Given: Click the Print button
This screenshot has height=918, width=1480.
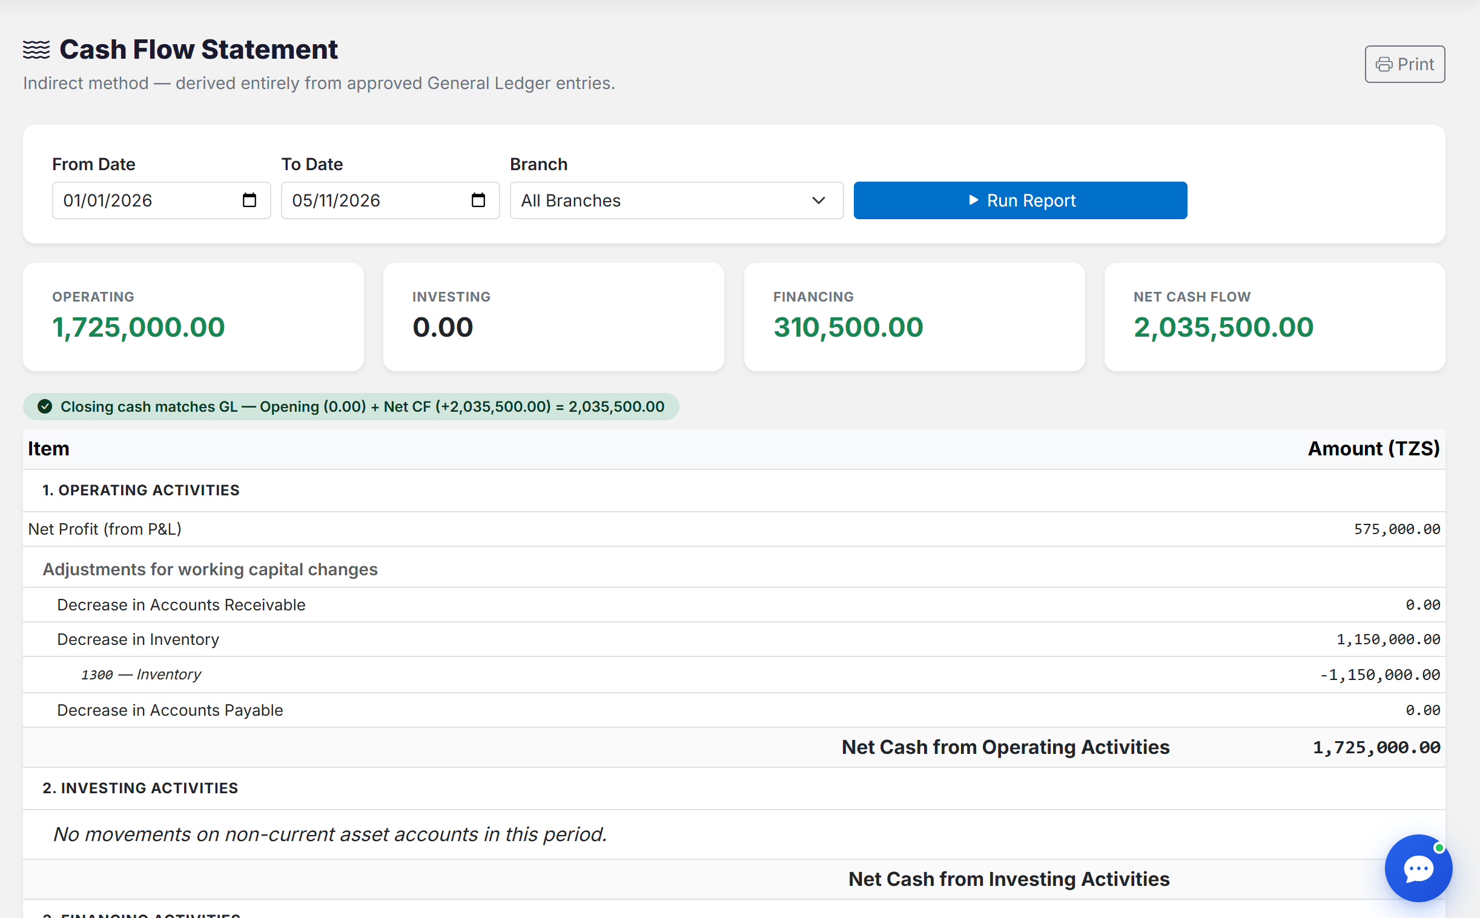Looking at the screenshot, I should 1404,64.
